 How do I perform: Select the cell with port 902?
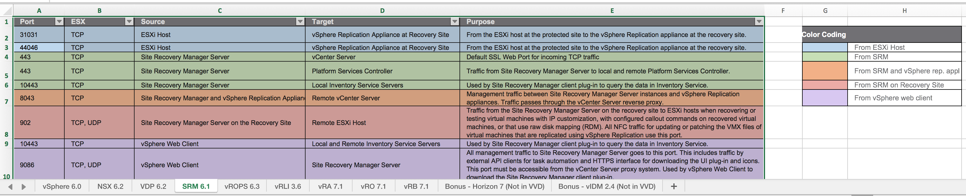pyautogui.click(x=39, y=123)
